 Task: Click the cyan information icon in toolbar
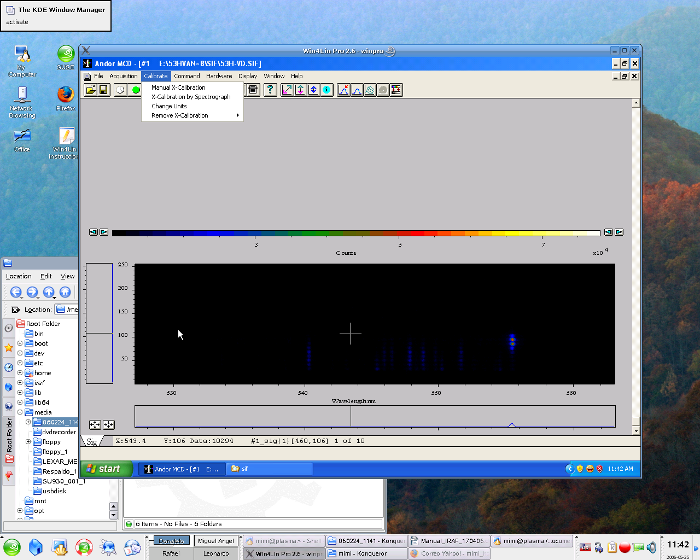pyautogui.click(x=326, y=90)
